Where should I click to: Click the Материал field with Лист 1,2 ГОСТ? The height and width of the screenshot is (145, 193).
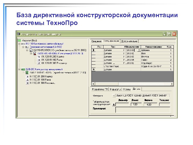pyautogui.click(x=143, y=96)
